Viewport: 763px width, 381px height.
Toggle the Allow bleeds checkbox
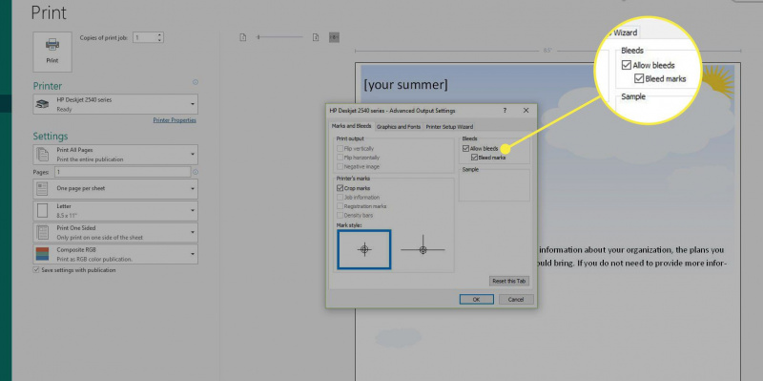click(x=465, y=149)
